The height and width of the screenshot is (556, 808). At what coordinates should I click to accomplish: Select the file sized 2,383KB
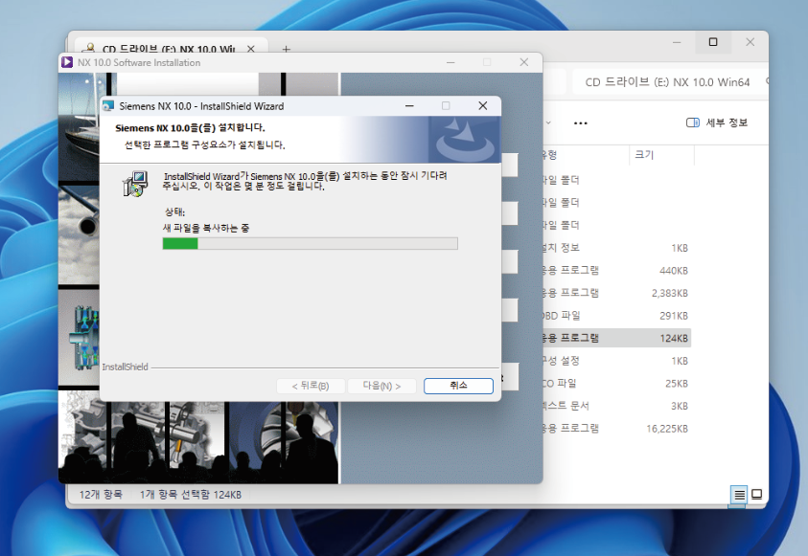click(615, 293)
